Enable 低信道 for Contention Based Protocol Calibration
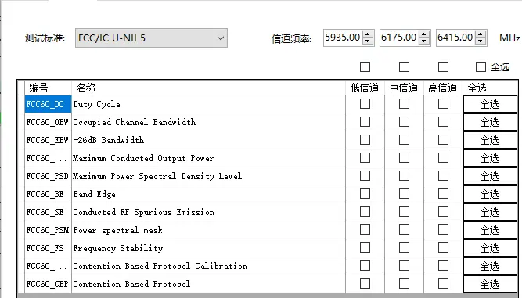This screenshot has width=522, height=298. (x=365, y=265)
